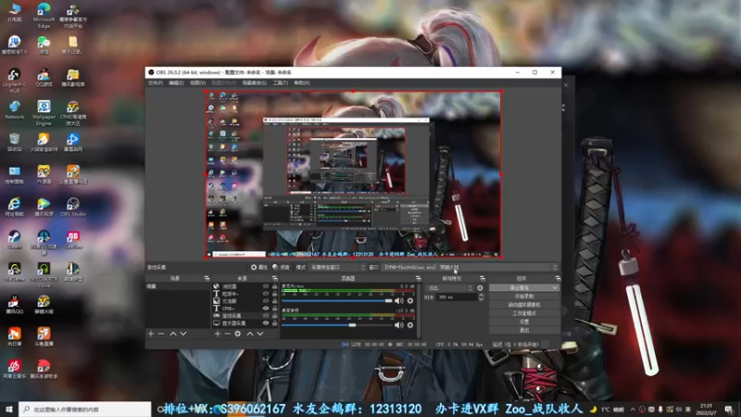Pop out the Sources dock panel
Screen dimensions: 741x417
click(x=274, y=279)
